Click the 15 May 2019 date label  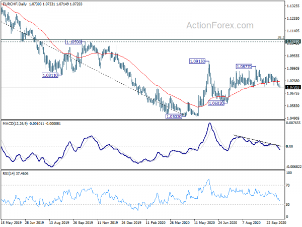coord(11,222)
